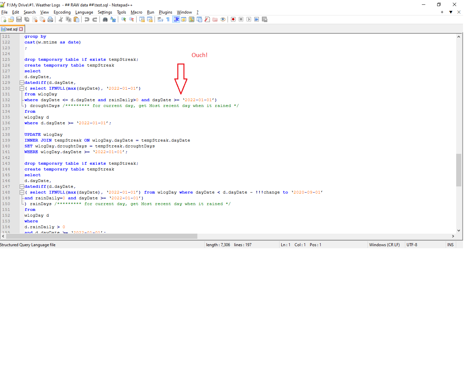Click 'UTF-8' encoding in status bar
Image resolution: width=464 pixels, height=380 pixels.
pyautogui.click(x=412, y=245)
